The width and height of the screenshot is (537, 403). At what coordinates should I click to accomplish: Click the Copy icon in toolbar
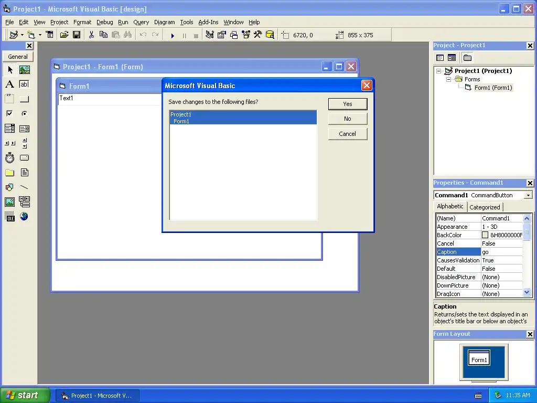pos(103,35)
